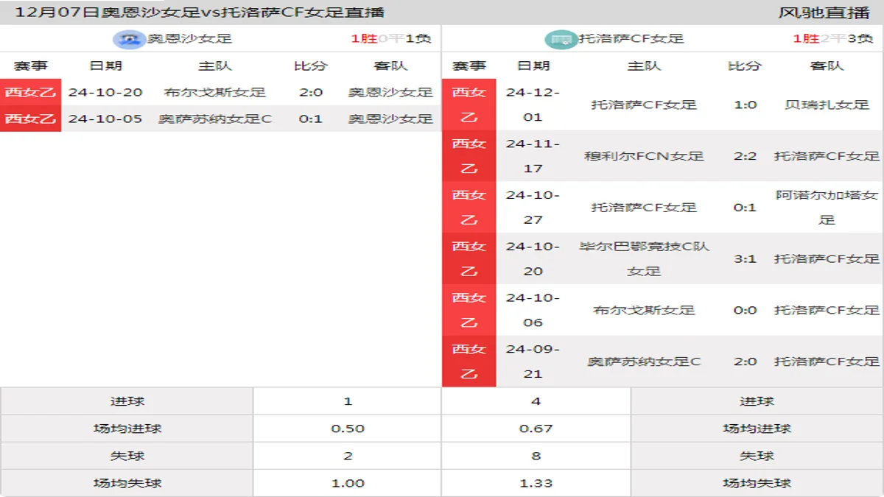Select the page title 12月07日奥恩沙女足vs托洛萨CF女足直播
The image size is (884, 497).
click(x=200, y=13)
